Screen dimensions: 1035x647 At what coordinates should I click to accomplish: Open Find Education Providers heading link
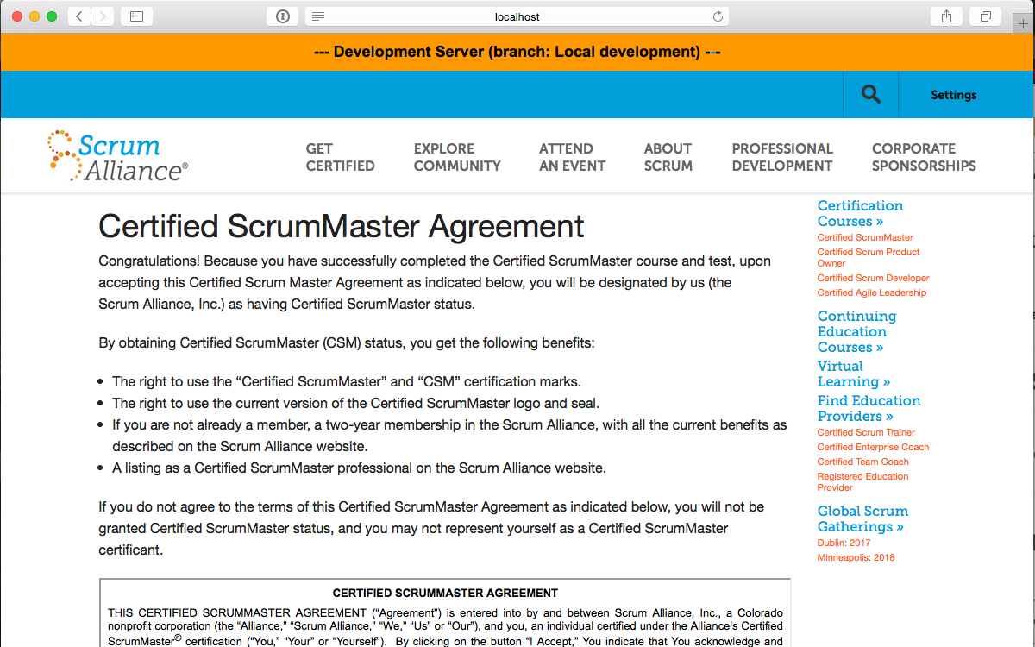click(869, 408)
